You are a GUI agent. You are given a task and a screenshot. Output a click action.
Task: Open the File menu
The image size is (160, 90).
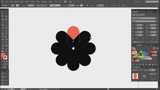[x=7, y=2]
